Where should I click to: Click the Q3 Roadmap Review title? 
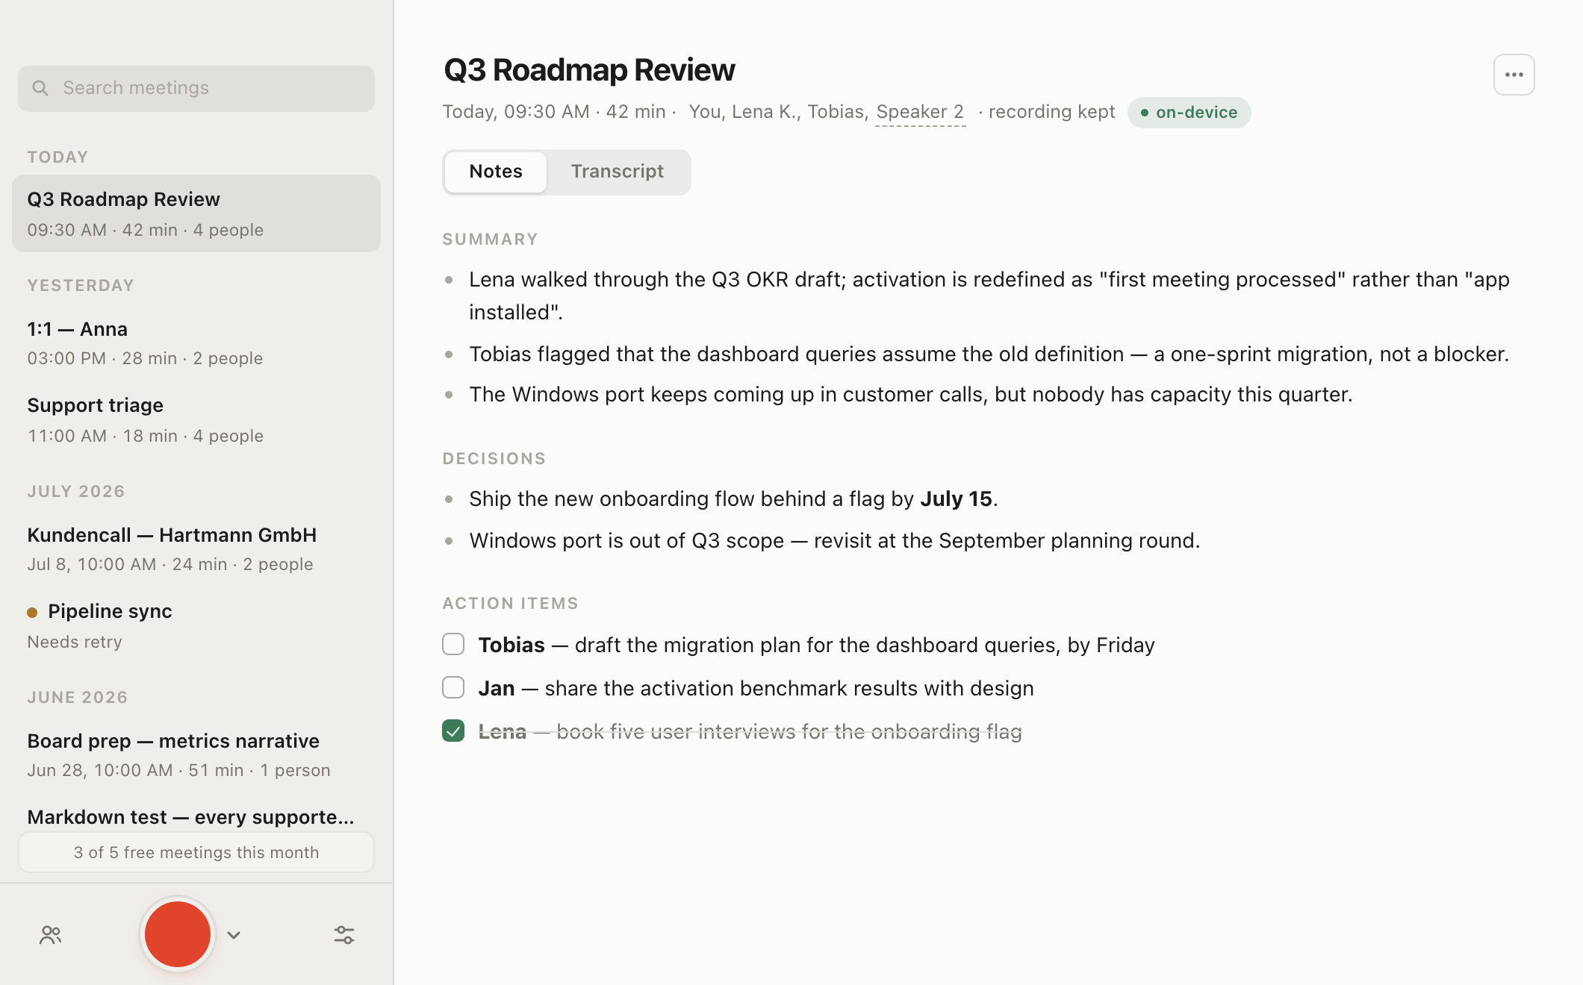(589, 70)
